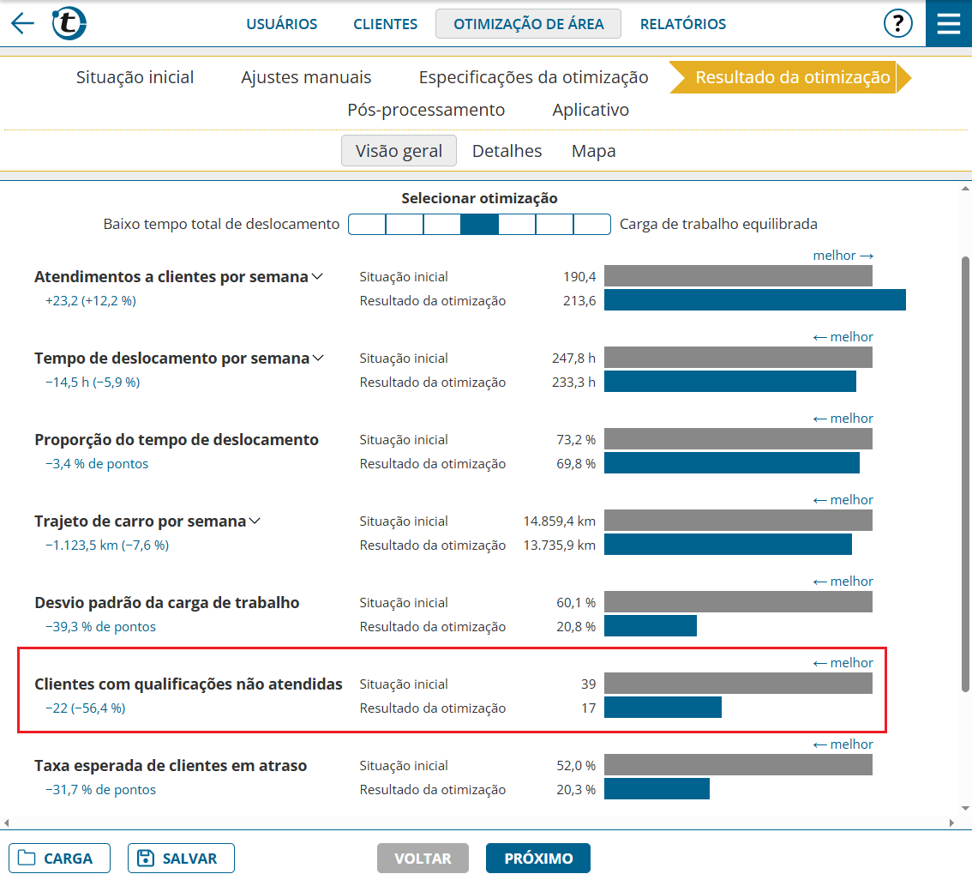Click the vertical scrollbar thumb
Viewport: 972px width, 886px height.
click(x=965, y=474)
